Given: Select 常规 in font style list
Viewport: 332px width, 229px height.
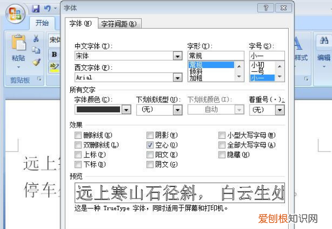Looking at the screenshot, I should [211, 65].
